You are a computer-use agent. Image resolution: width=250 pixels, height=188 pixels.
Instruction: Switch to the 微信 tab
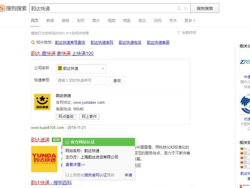pyautogui.click(x=65, y=21)
